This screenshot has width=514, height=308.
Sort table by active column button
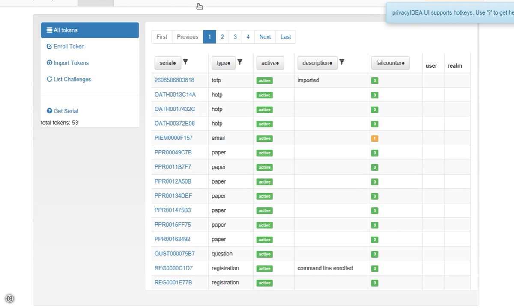point(270,63)
